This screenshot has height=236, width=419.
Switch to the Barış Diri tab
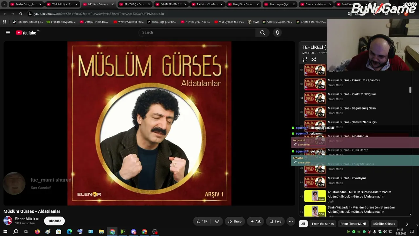243,4
